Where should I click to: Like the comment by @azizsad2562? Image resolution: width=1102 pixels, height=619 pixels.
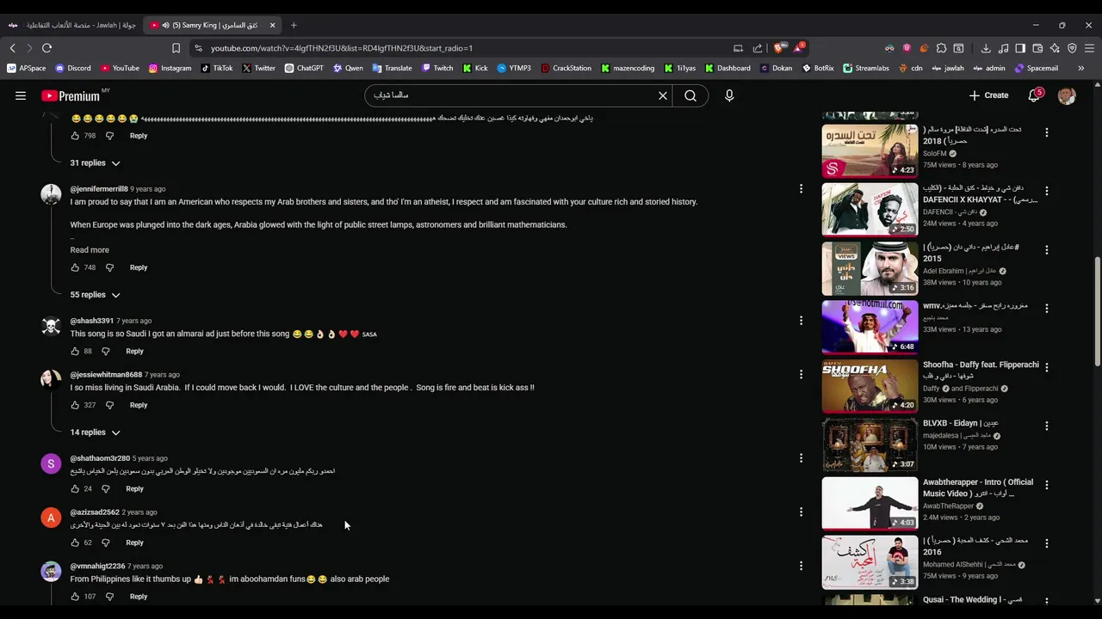[x=75, y=542]
